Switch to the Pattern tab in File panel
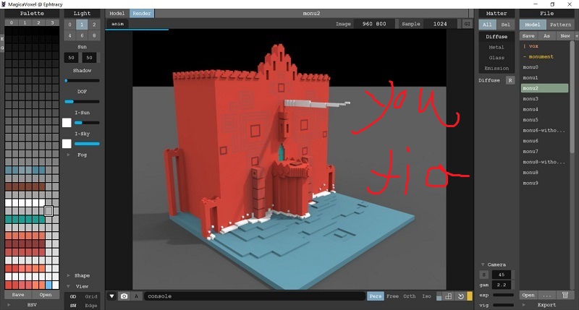The width and height of the screenshot is (579, 310). (x=559, y=24)
